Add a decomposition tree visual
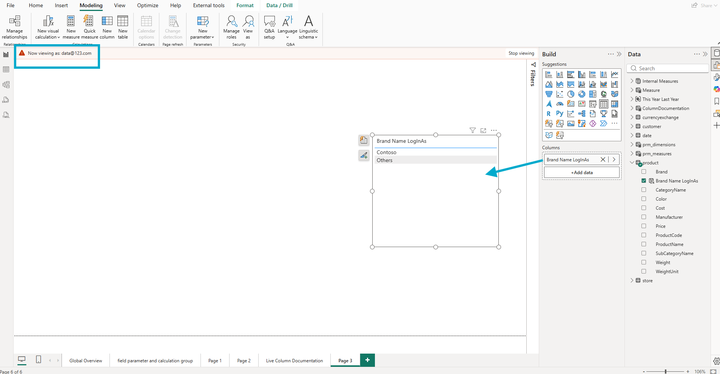This screenshot has height=374, width=720. click(581, 114)
